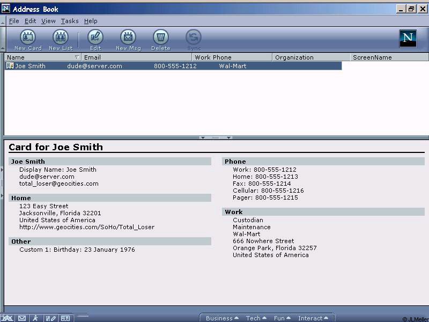
Task: Sort by the Organization column header
Action: (312, 57)
